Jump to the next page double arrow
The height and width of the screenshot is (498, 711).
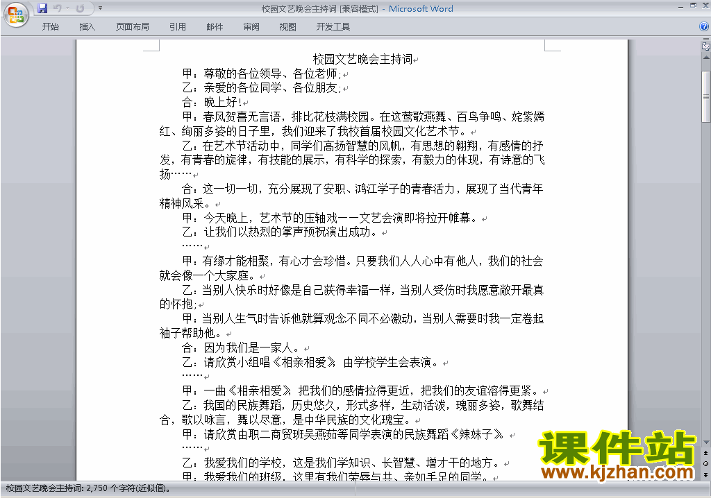(705, 474)
